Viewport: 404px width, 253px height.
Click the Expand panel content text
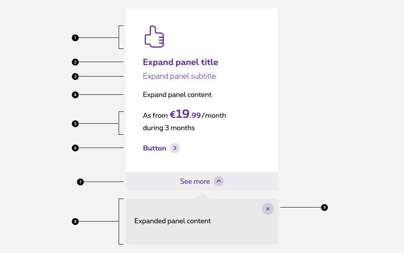pos(177,94)
